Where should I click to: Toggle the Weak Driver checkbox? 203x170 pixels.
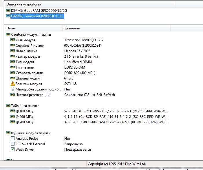[x=12, y=150]
